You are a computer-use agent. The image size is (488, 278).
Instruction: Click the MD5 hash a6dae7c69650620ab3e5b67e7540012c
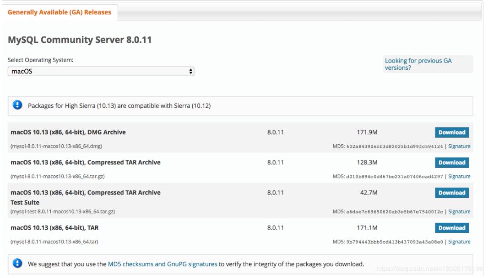394,212
